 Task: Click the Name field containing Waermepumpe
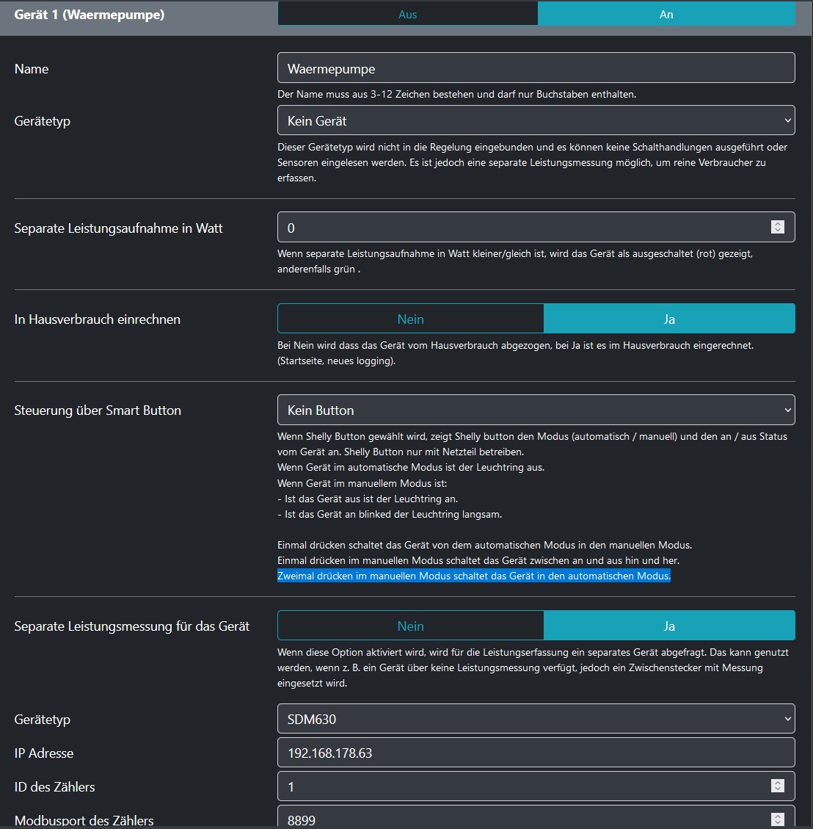[536, 68]
